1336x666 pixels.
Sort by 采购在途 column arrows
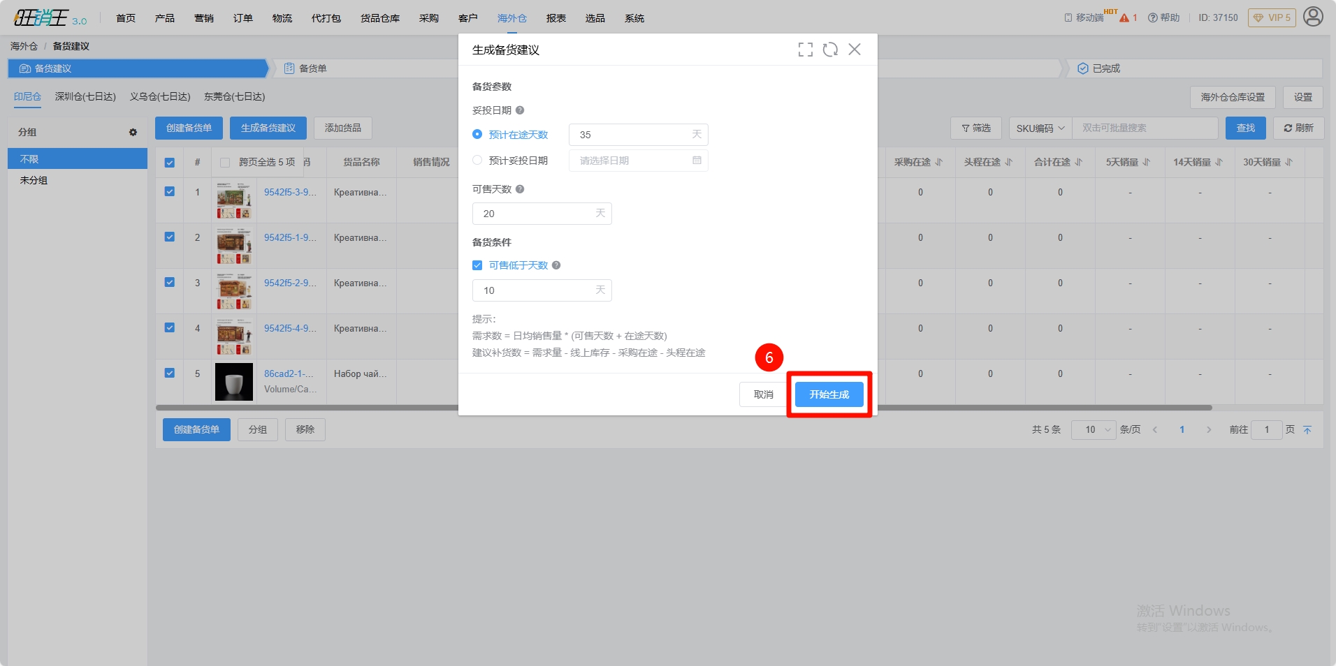(x=939, y=162)
